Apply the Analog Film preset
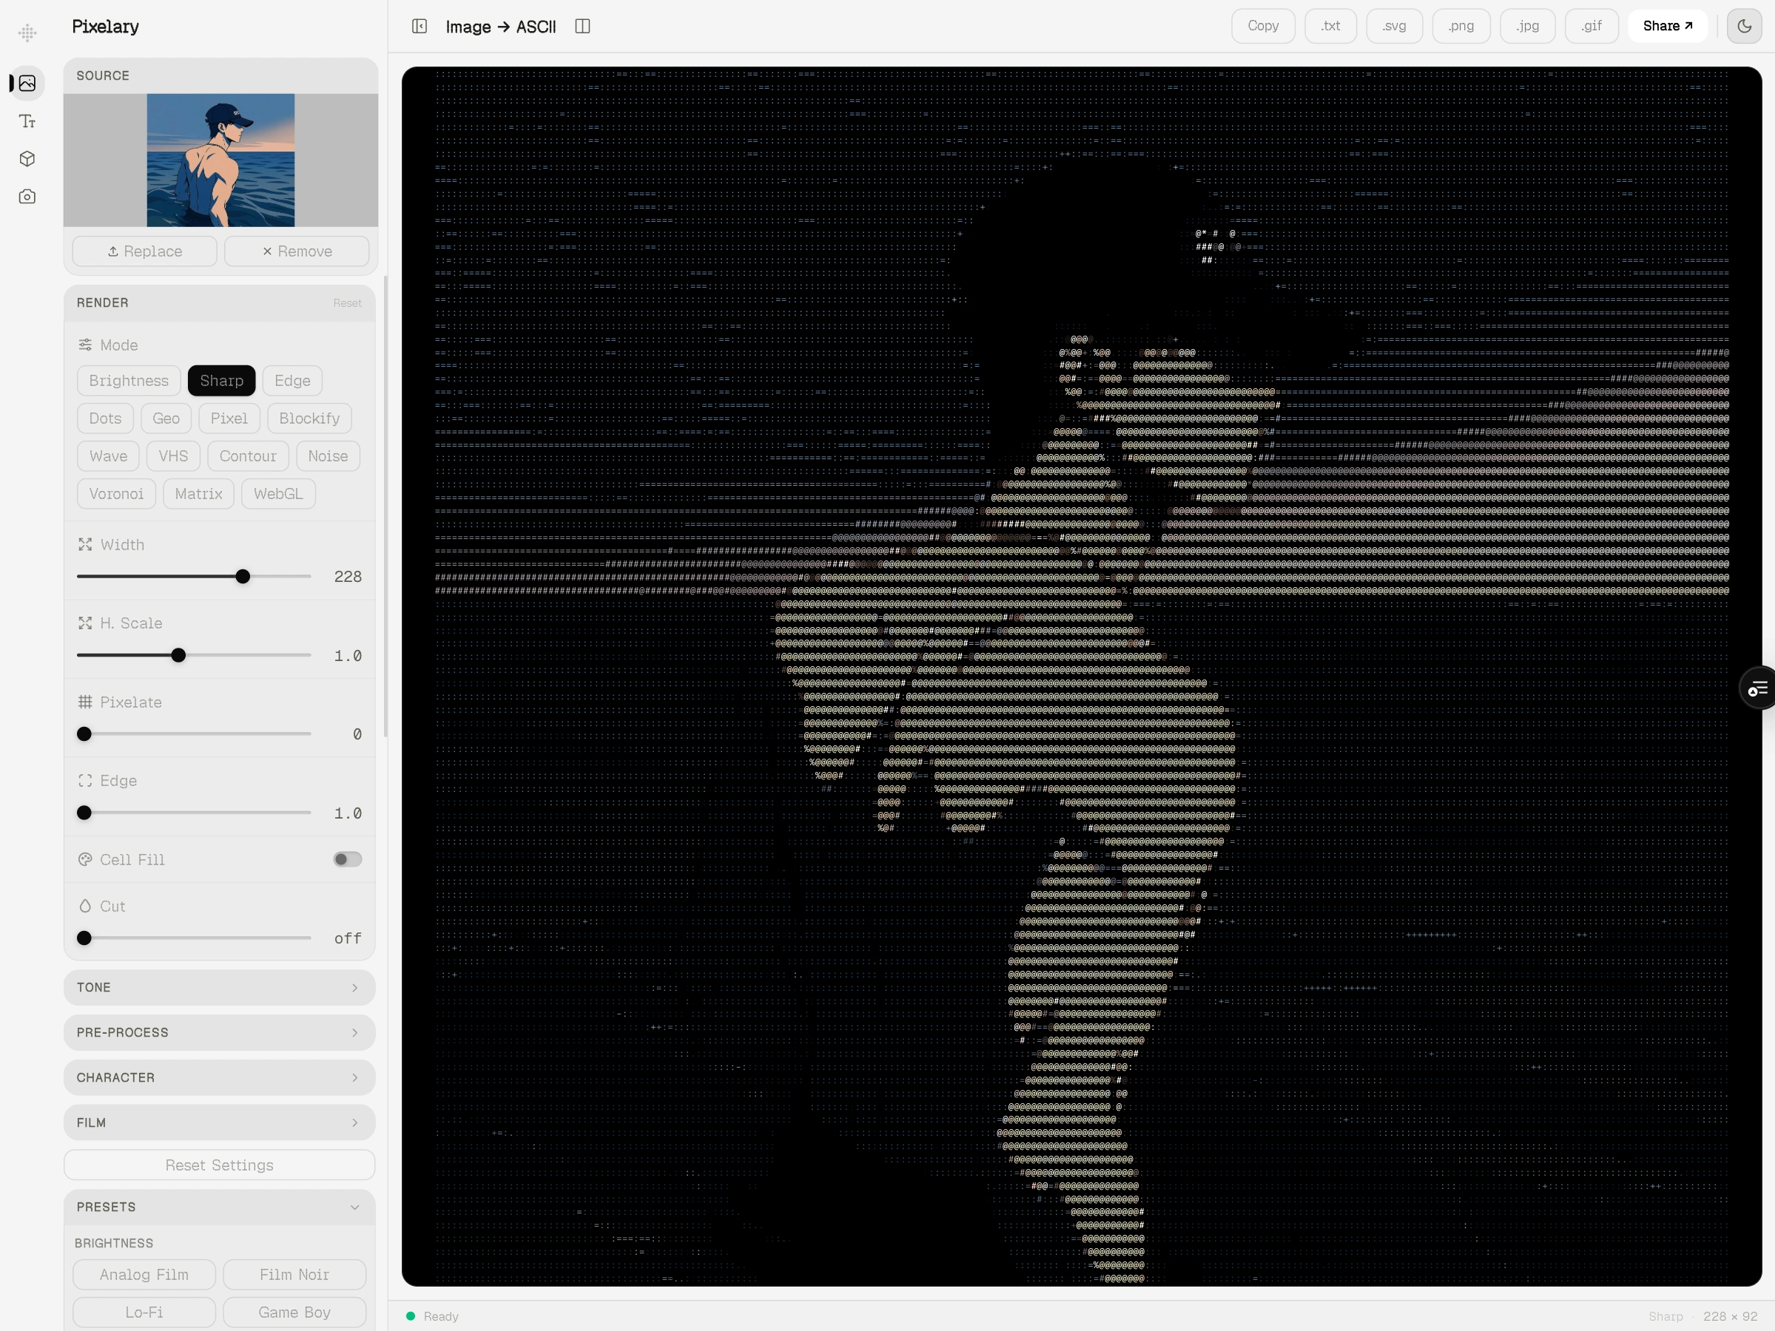The height and width of the screenshot is (1331, 1775). [144, 1275]
